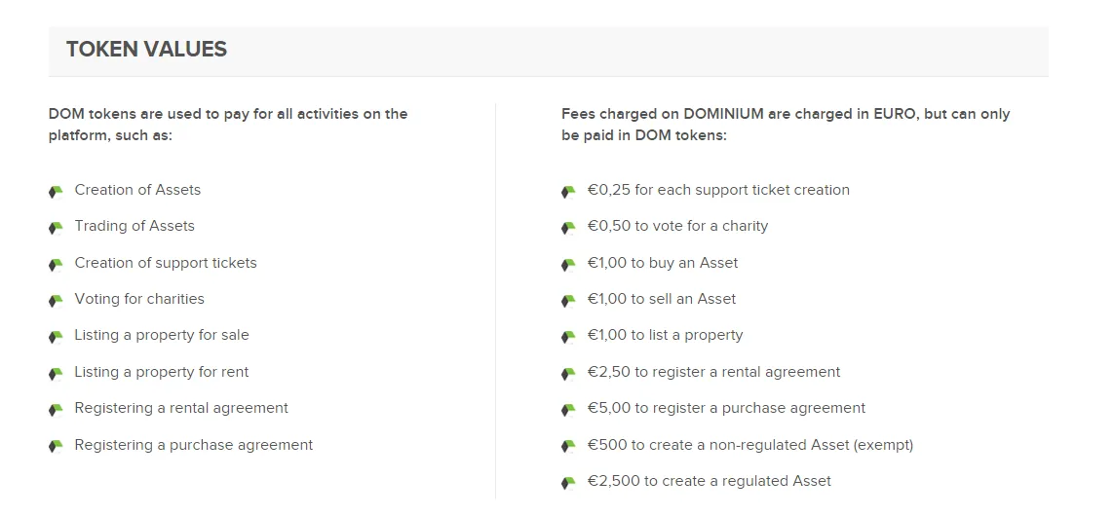Click bullet icon next to €1,00 to buy an Asset
Screen dimensions: 1114x516
pyautogui.click(x=568, y=265)
